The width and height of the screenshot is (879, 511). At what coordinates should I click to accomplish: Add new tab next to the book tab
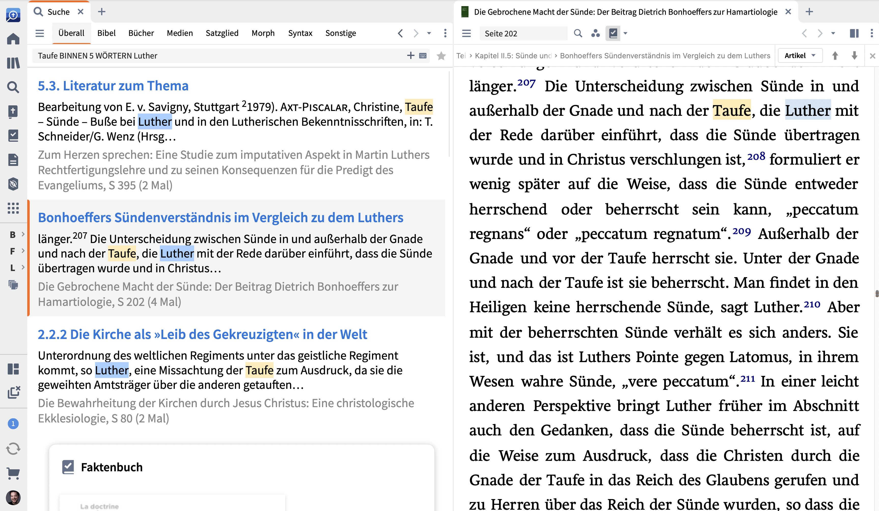click(809, 12)
